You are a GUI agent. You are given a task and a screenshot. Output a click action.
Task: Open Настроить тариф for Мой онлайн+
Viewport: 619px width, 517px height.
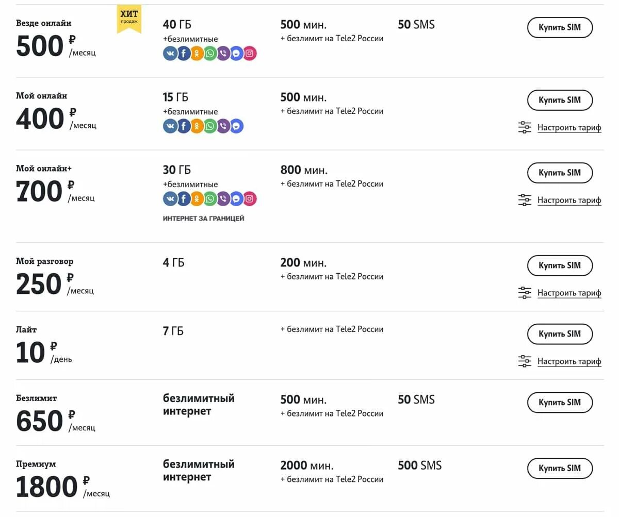click(569, 201)
